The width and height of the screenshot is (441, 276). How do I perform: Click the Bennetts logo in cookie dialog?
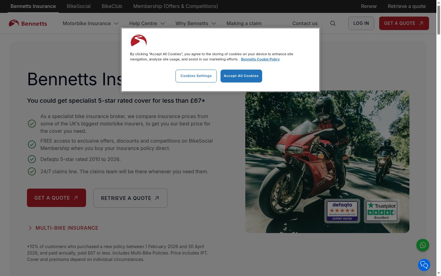coord(139,40)
